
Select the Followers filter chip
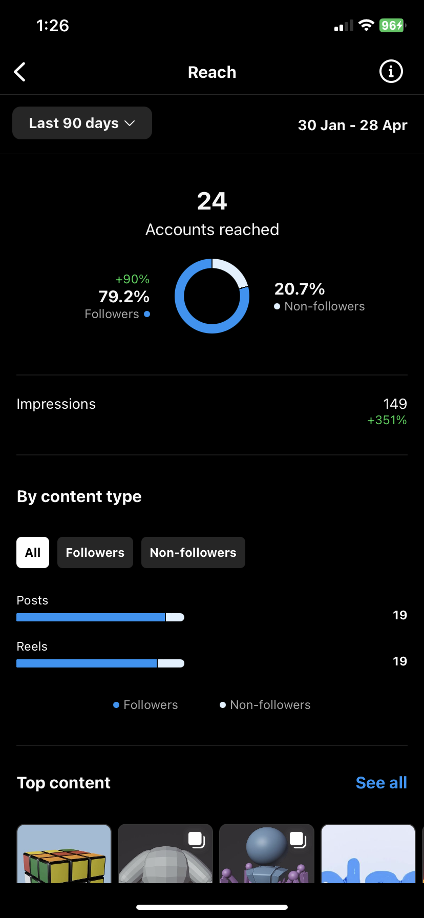(95, 552)
